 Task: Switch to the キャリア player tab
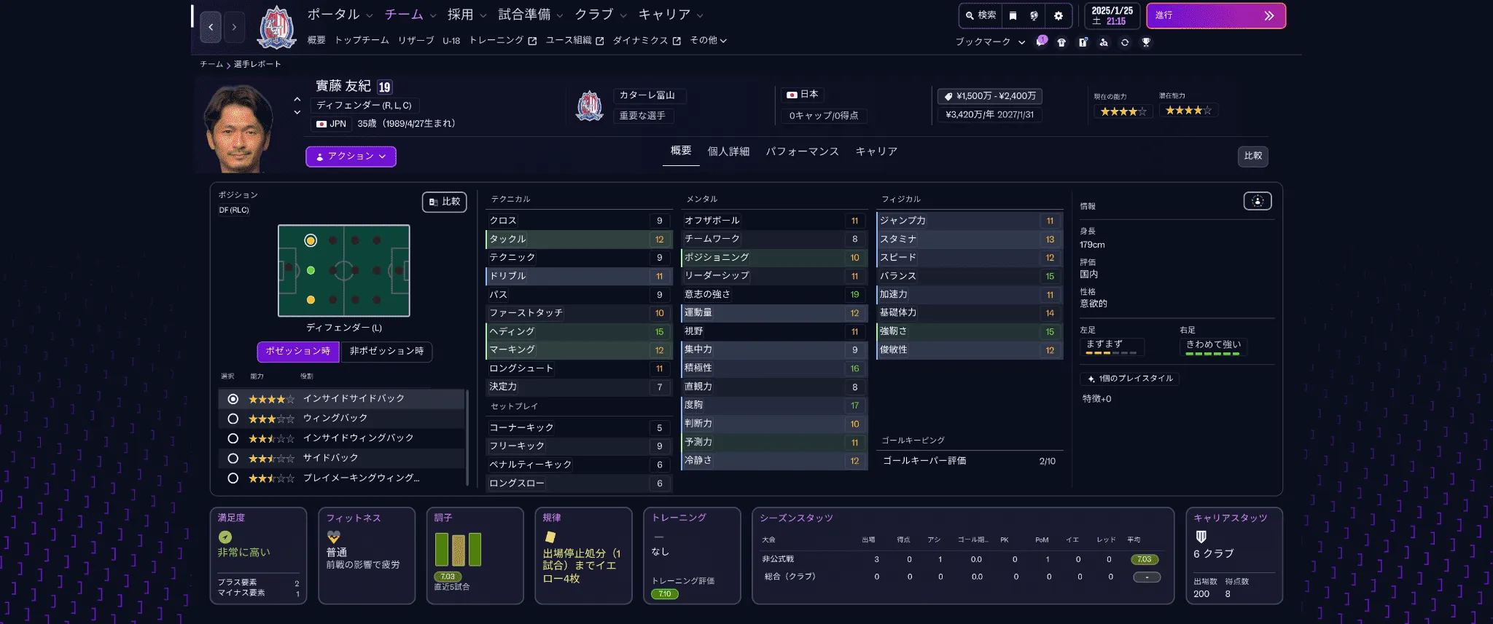(876, 151)
